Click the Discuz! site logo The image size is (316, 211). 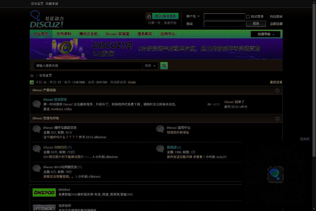point(47,19)
